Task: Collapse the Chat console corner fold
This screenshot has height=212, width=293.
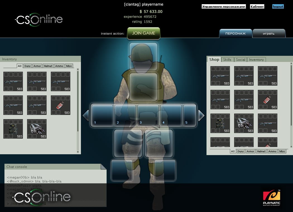Action: click(103, 167)
